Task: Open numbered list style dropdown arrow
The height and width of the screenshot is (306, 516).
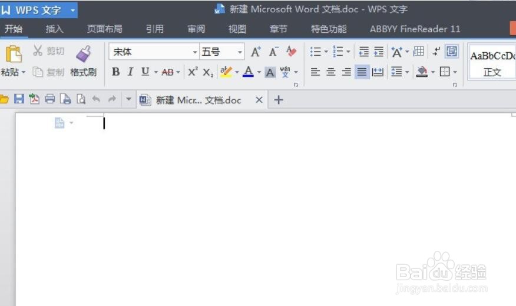Action: pos(348,52)
